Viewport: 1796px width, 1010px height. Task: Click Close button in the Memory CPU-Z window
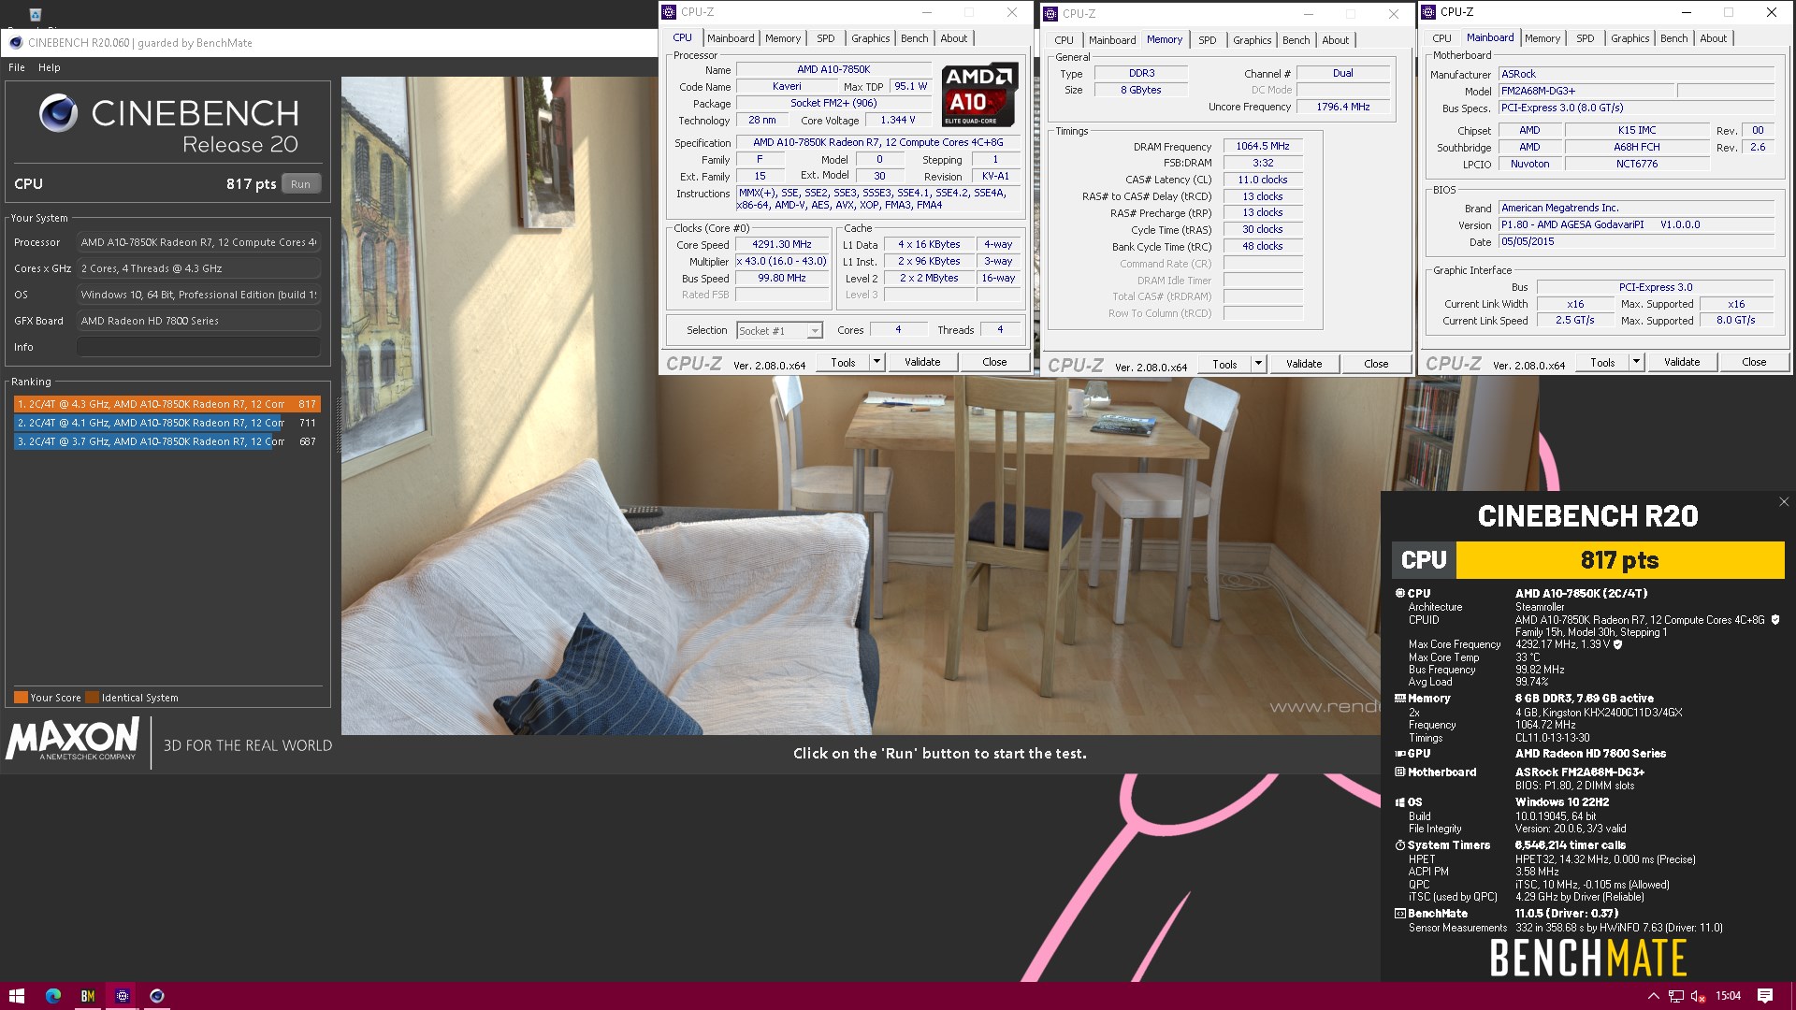pos(1376,364)
